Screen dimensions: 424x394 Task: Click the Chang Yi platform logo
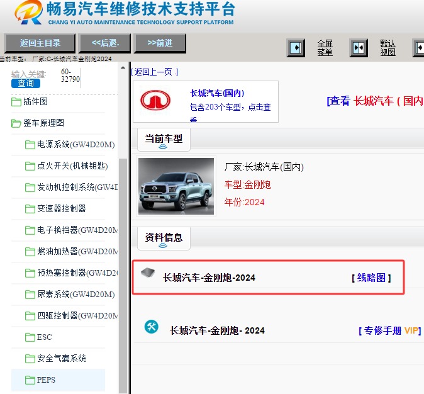click(29, 12)
